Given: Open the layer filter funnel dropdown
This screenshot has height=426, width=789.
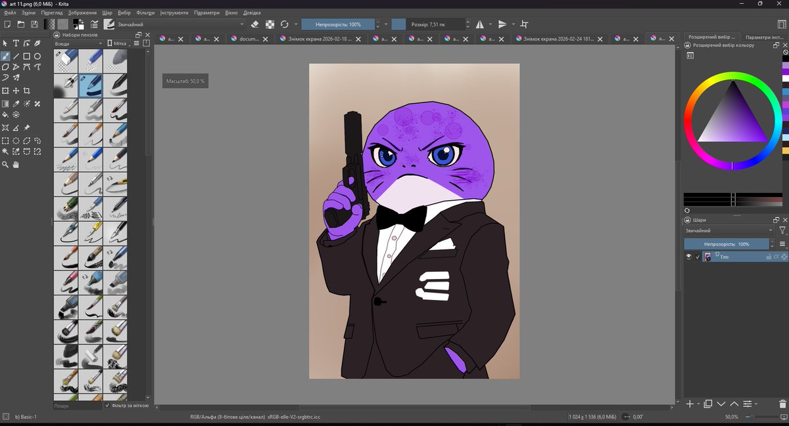Looking at the screenshot, I should 782,230.
